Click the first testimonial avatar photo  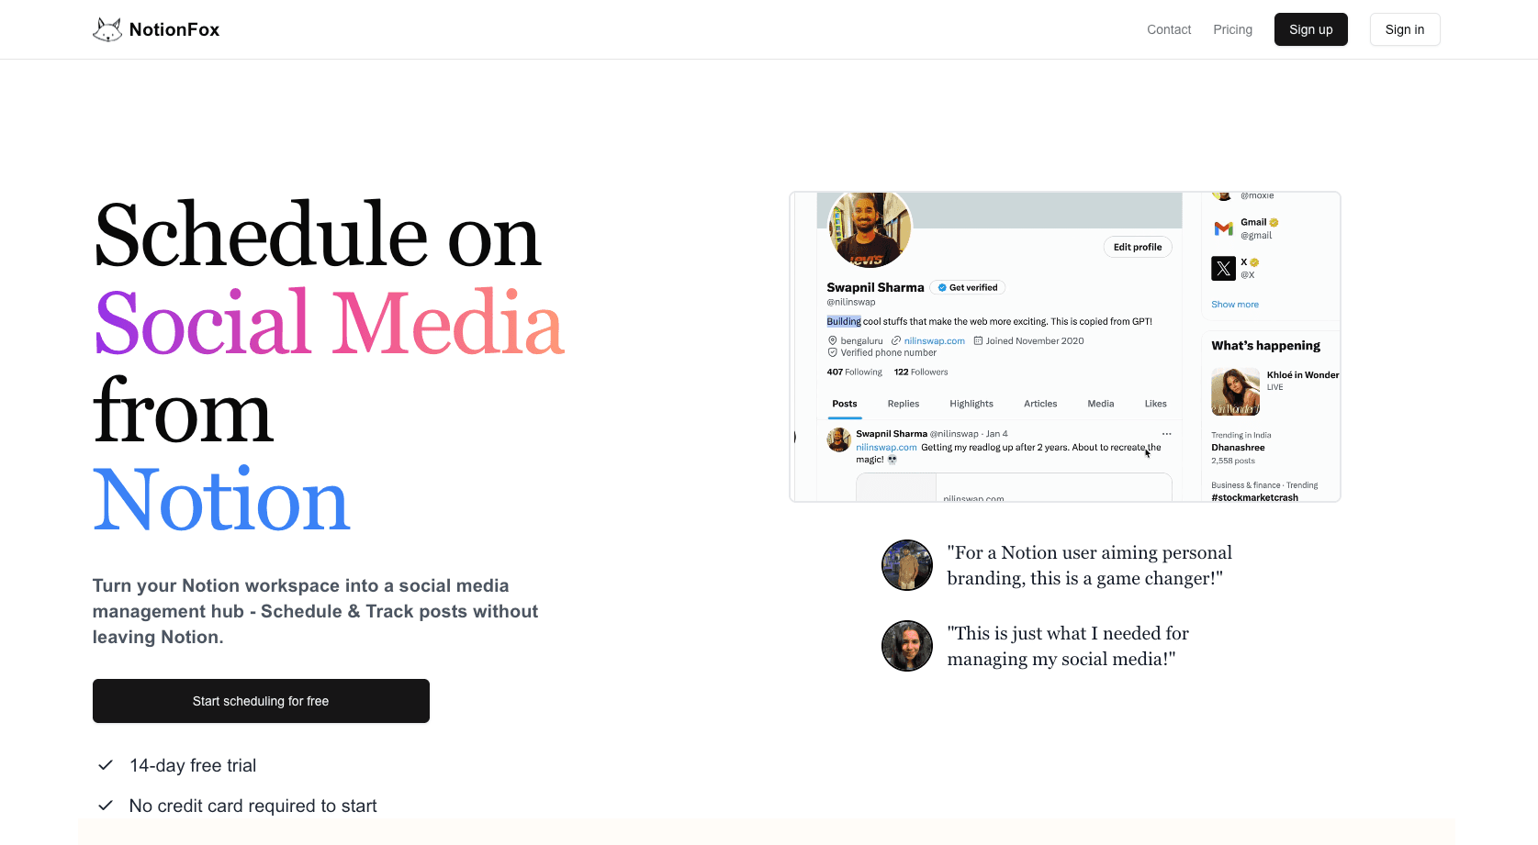click(x=907, y=565)
